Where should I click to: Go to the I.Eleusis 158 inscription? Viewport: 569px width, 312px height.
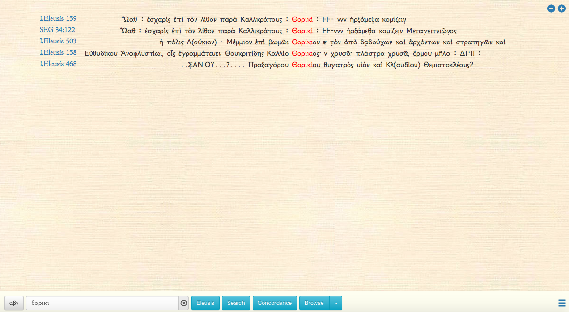58,53
